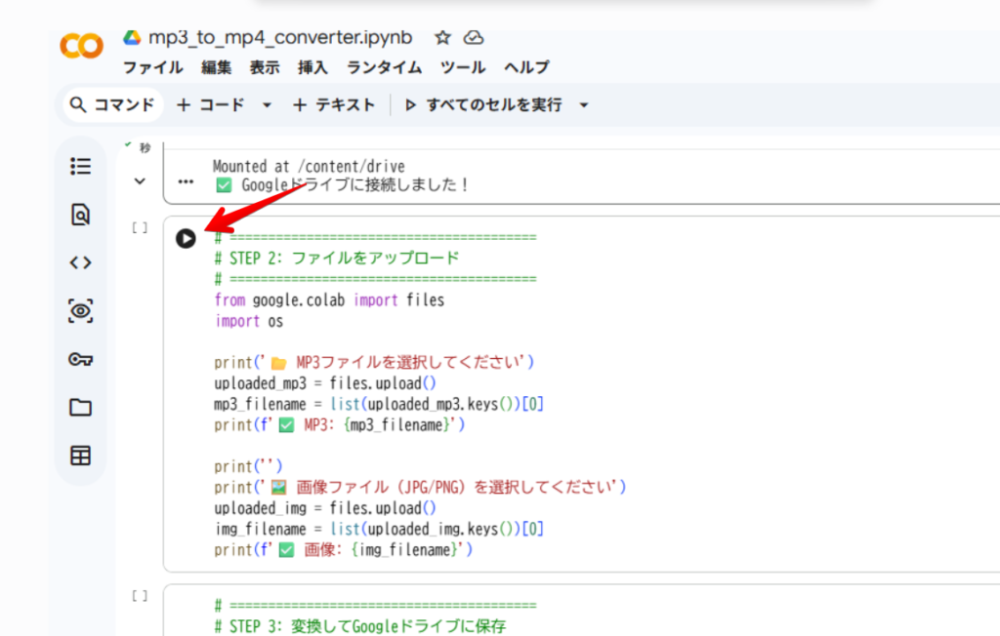The width and height of the screenshot is (1000, 636).
Task: Open the 編集 menu
Action: click(216, 67)
